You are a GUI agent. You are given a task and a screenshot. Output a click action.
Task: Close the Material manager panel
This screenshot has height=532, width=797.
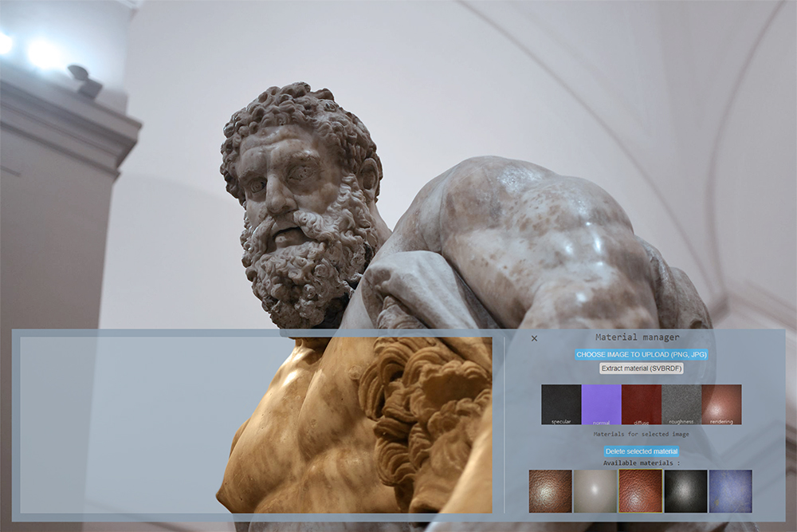534,338
